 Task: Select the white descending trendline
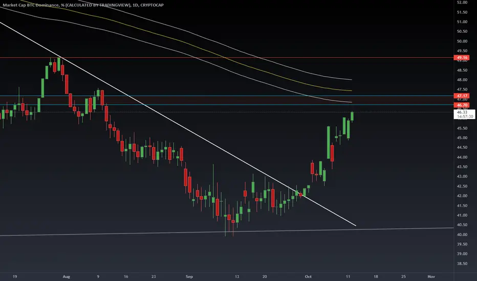(x=178, y=124)
